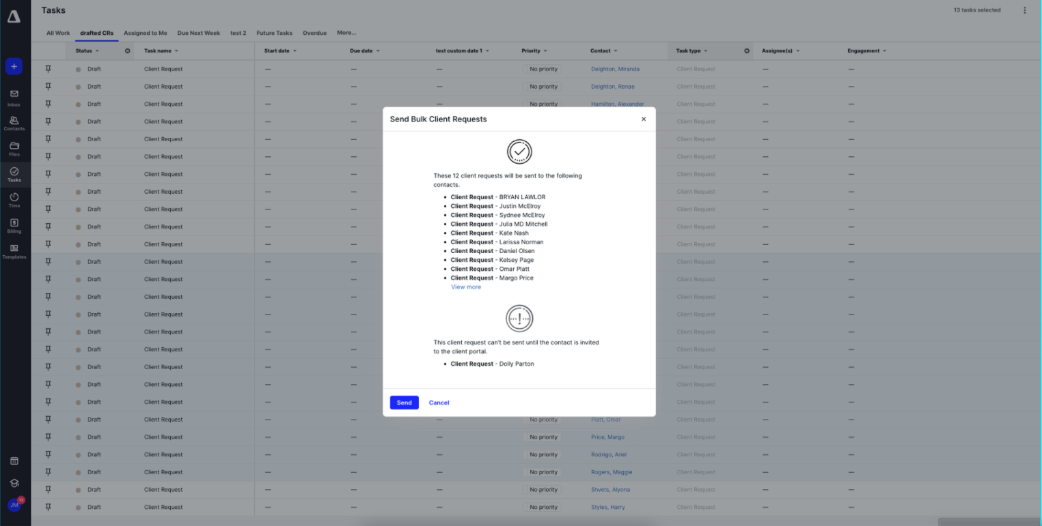Open Billing in the sidebar
The height and width of the screenshot is (526, 1042).
click(14, 226)
